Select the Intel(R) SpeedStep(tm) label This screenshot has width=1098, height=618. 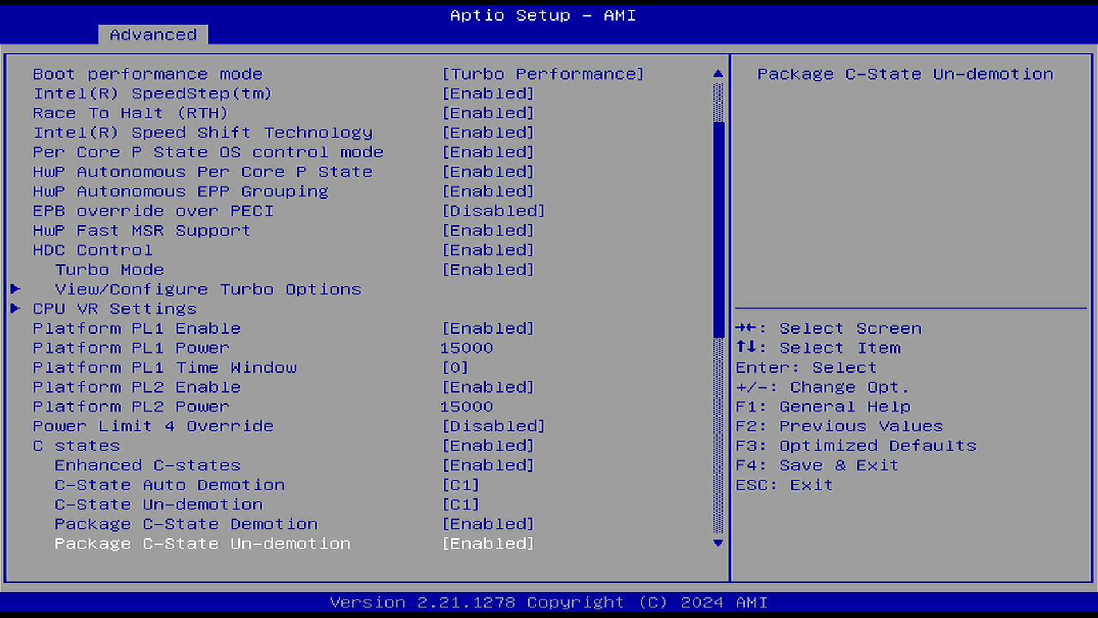click(153, 94)
